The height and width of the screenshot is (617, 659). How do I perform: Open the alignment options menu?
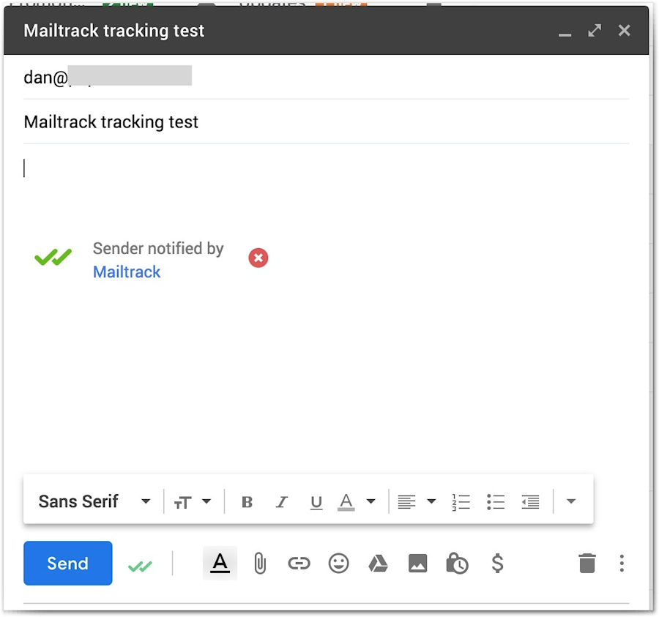point(414,501)
